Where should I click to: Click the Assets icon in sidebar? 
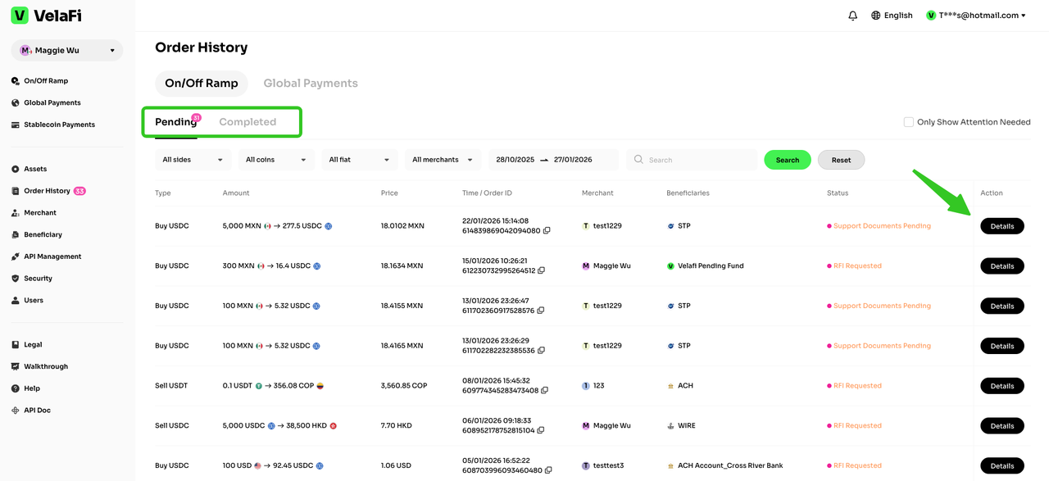[x=16, y=169]
